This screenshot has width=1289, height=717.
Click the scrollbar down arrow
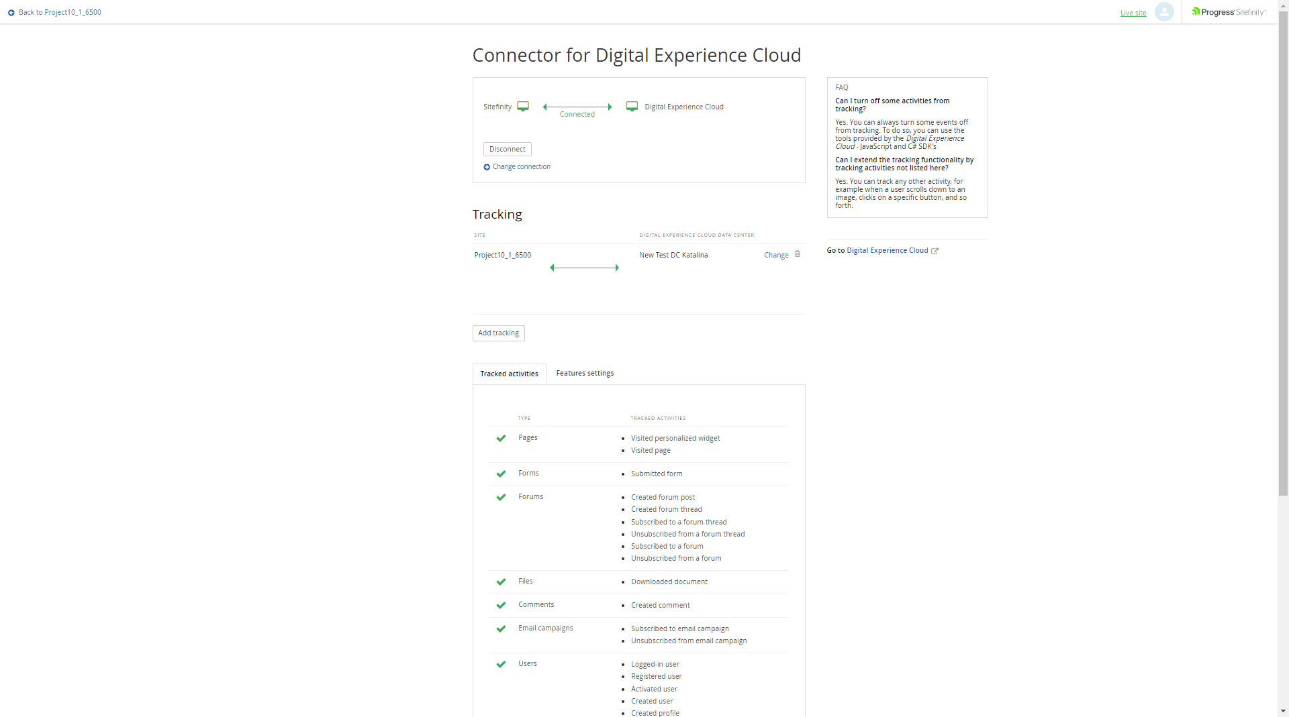click(x=1283, y=711)
